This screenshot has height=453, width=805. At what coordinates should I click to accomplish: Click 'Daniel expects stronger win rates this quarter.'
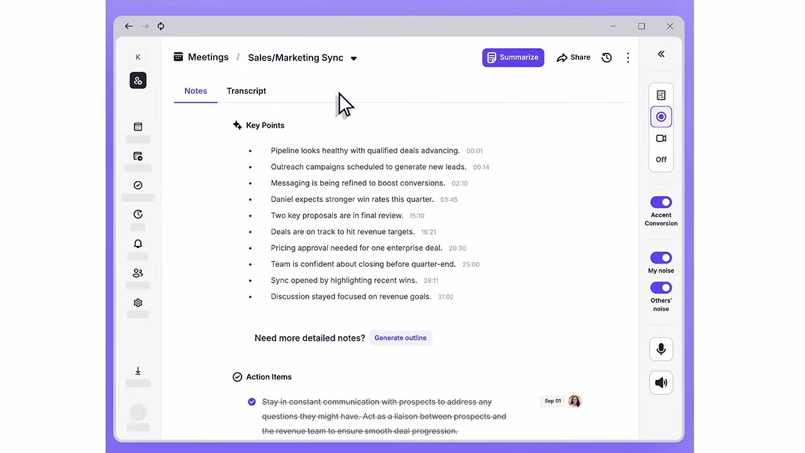click(352, 199)
